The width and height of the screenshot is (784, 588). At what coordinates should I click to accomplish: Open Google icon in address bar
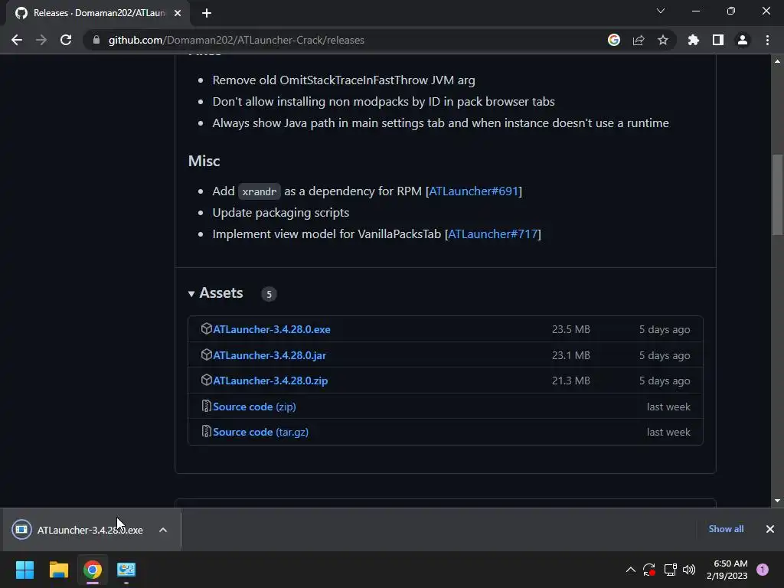pyautogui.click(x=614, y=40)
